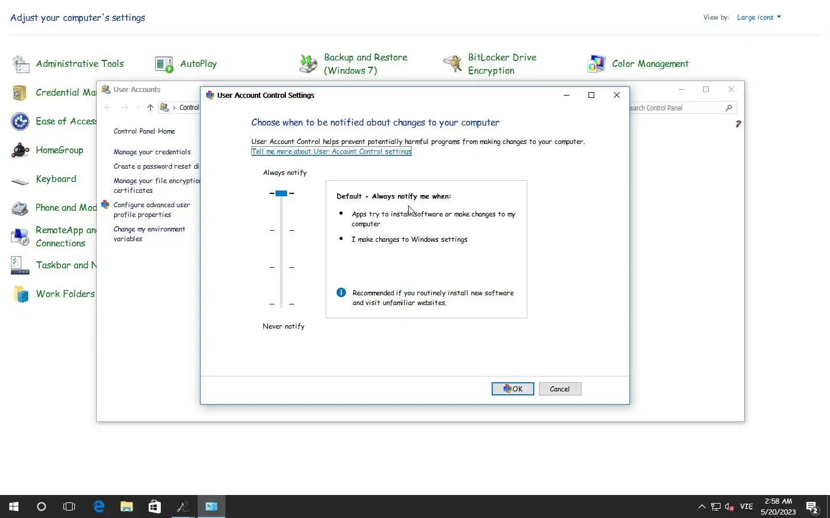Switch to the Control Panel taskbar window
The width and height of the screenshot is (830, 518).
[212, 506]
